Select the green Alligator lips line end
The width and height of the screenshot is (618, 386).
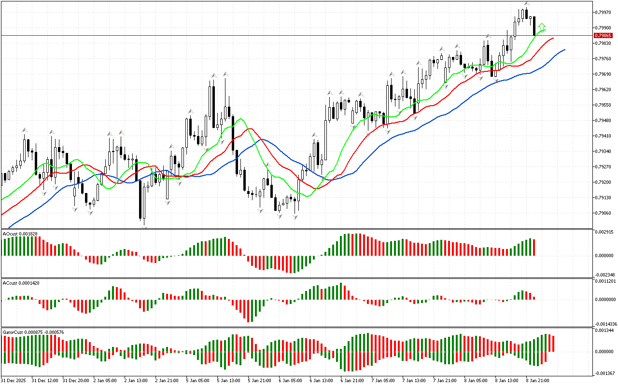(x=546, y=30)
